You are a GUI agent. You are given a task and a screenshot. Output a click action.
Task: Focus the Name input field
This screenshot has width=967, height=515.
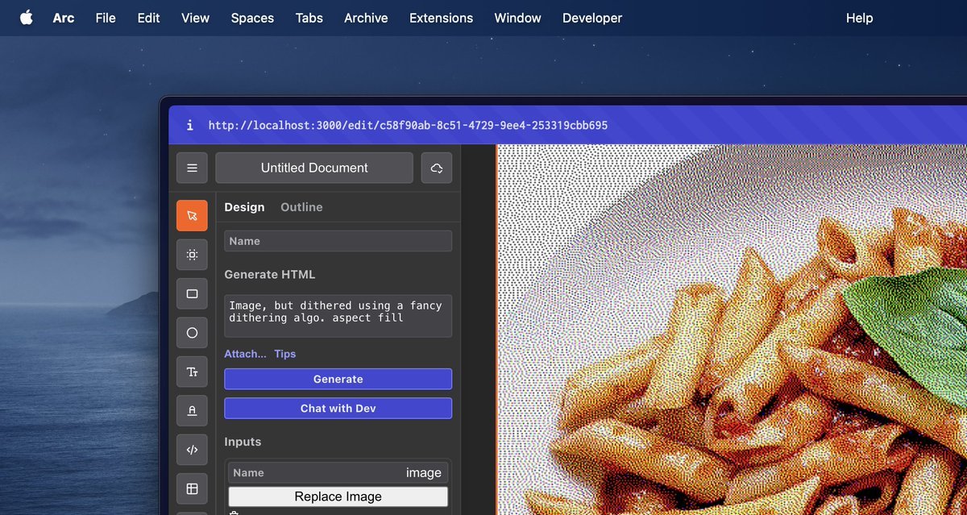tap(338, 241)
